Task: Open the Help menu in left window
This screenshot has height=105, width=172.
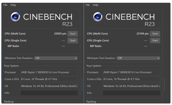Action: click(x=13, y=5)
